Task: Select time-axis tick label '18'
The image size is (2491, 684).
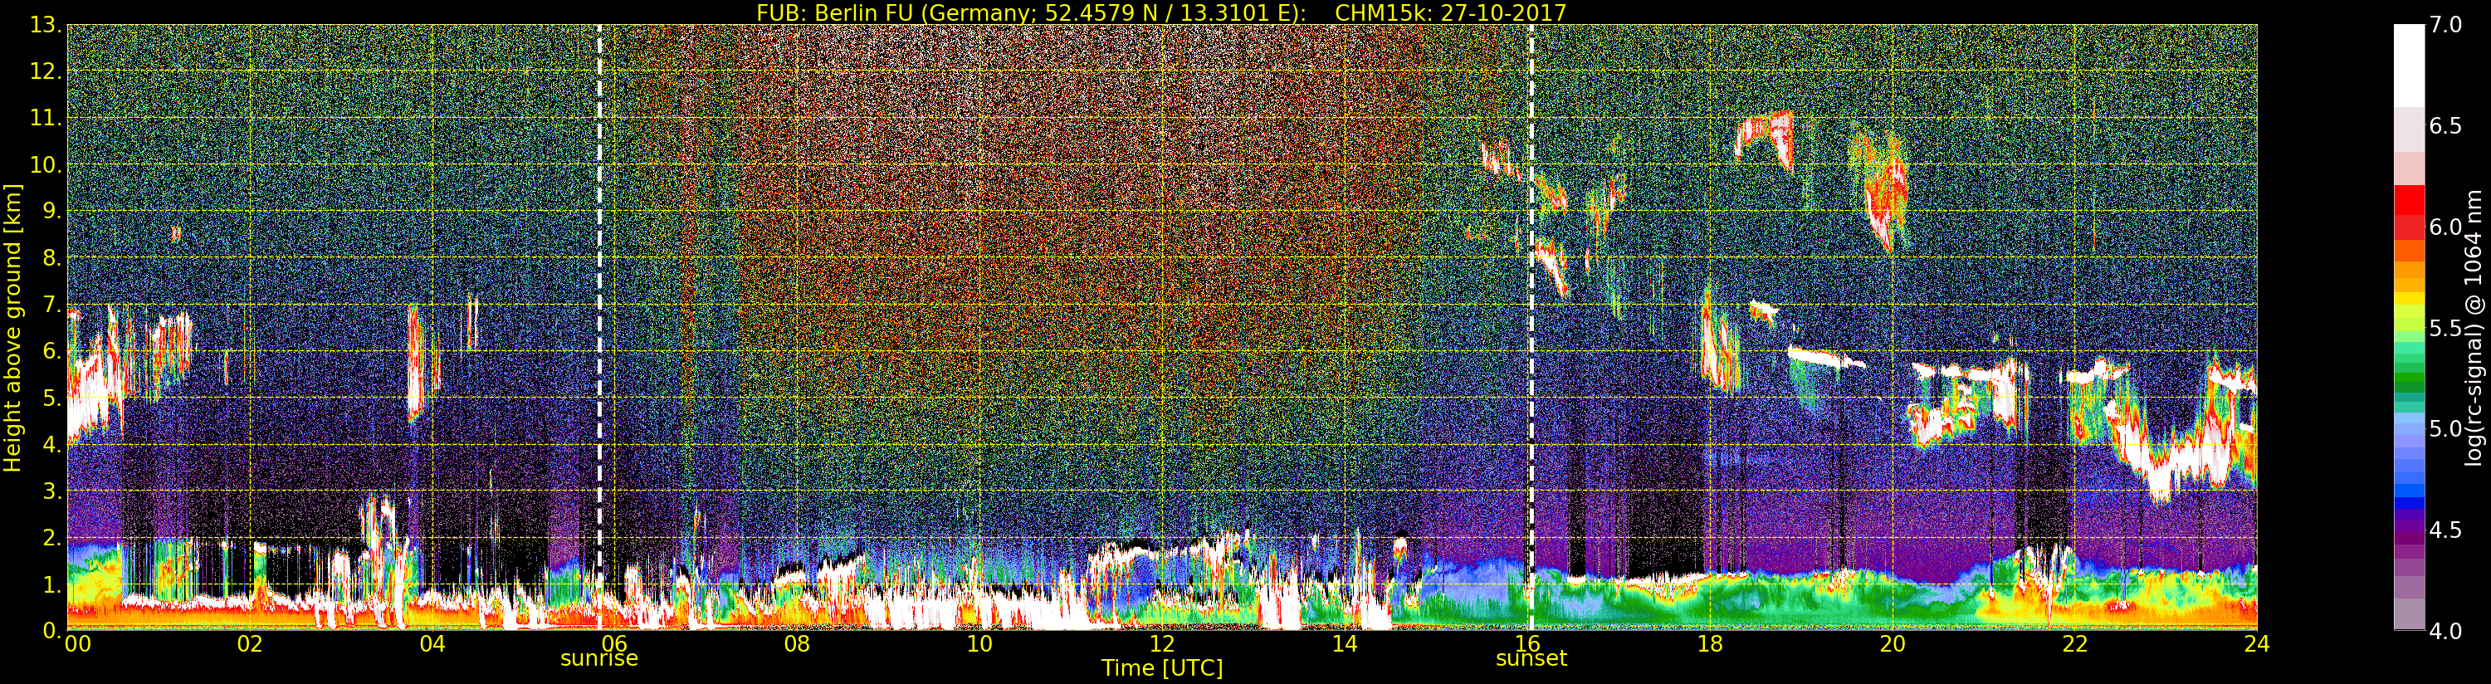Action: click(x=1710, y=643)
